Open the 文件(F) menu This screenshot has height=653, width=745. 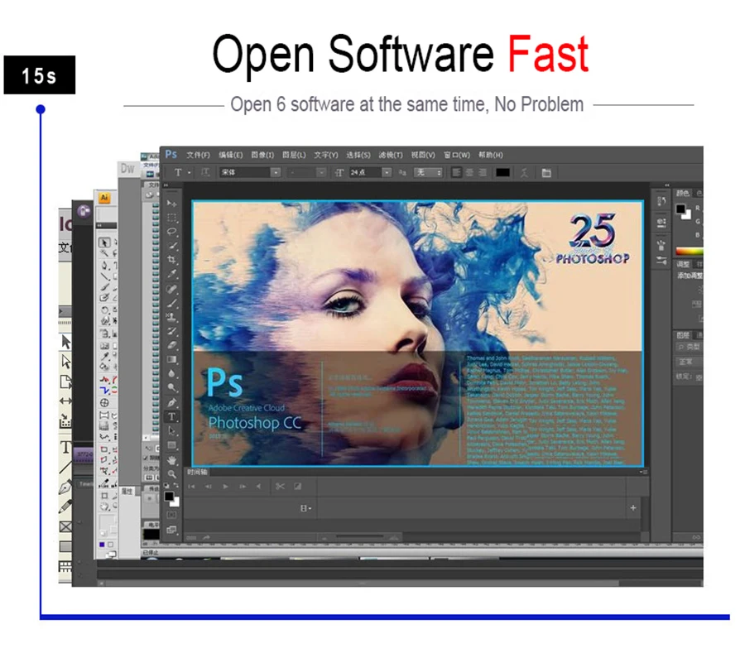(198, 155)
